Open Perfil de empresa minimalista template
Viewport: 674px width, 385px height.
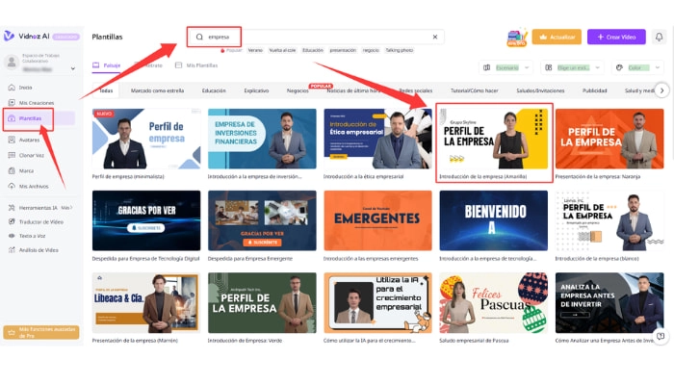coord(146,139)
